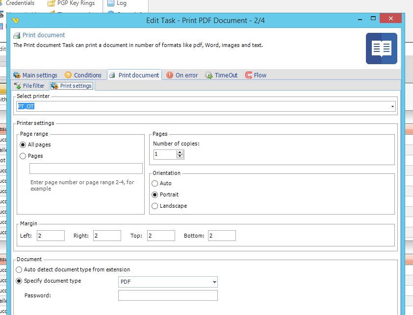Expand the PDF document type dropdown
The height and width of the screenshot is (315, 413).
click(214, 282)
